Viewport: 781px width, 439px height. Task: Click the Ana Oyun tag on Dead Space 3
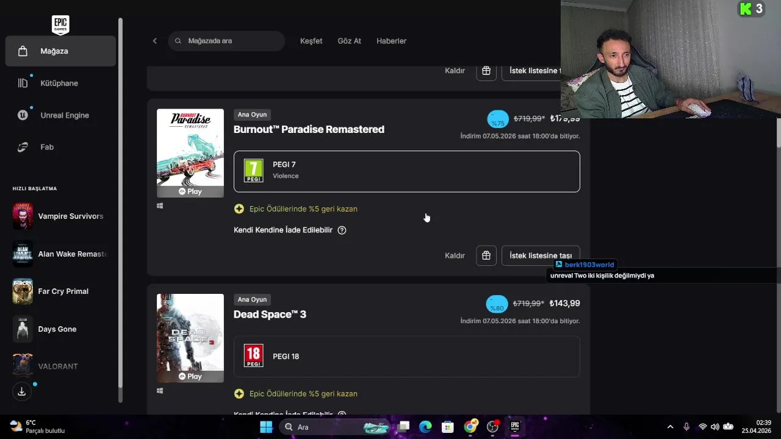pyautogui.click(x=252, y=299)
